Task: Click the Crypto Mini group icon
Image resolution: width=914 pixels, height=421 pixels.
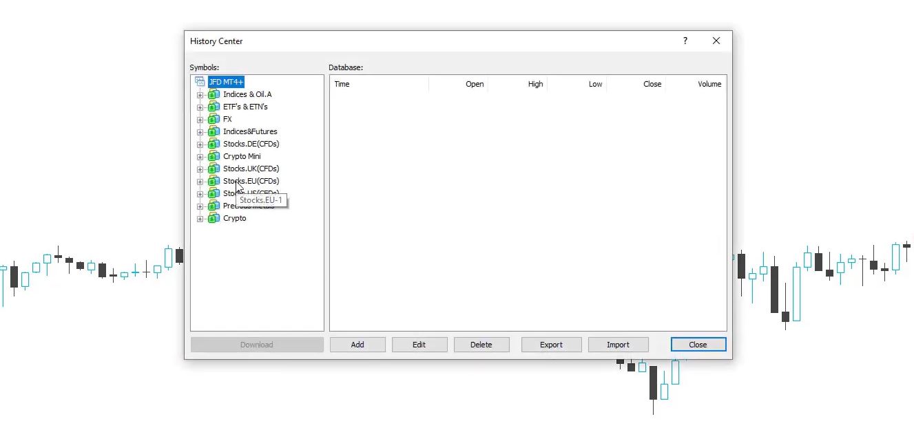Action: [x=214, y=156]
